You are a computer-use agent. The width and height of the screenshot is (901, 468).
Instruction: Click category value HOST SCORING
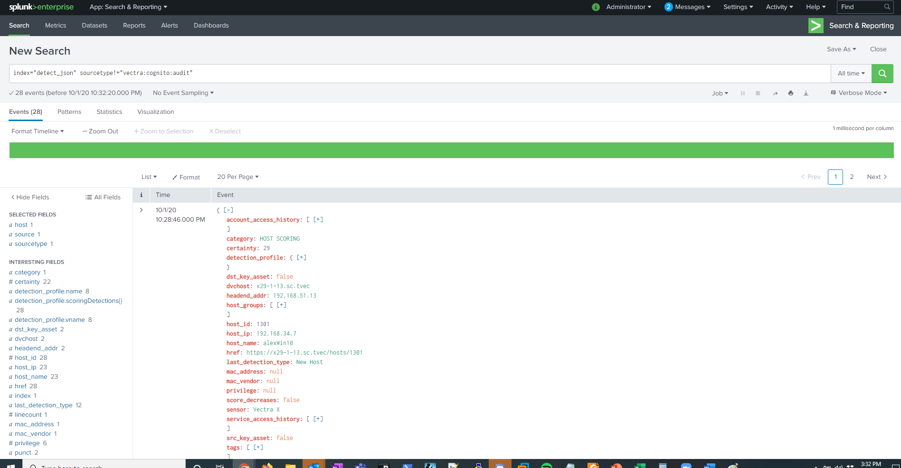click(280, 239)
